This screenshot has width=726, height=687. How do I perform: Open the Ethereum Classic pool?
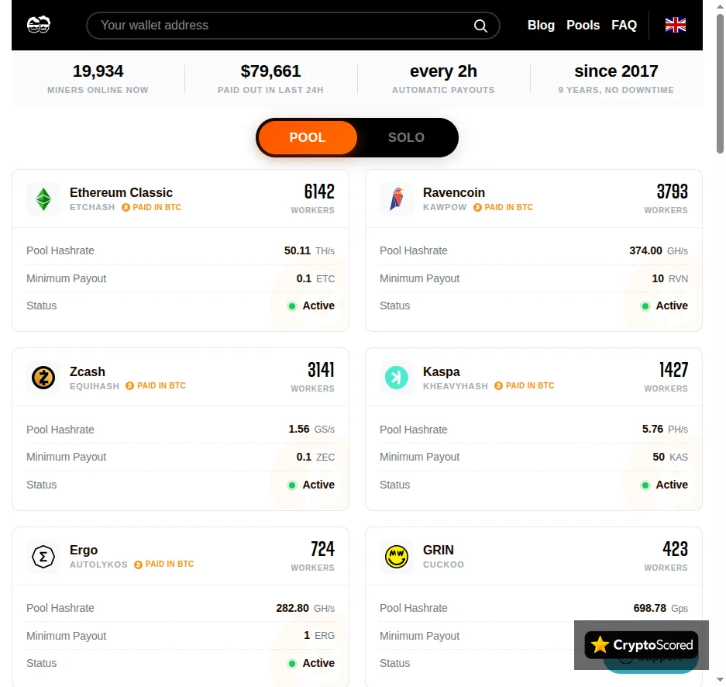(180, 250)
